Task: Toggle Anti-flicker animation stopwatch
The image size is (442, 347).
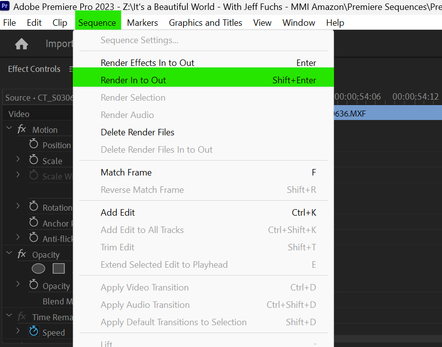Action: pyautogui.click(x=34, y=237)
